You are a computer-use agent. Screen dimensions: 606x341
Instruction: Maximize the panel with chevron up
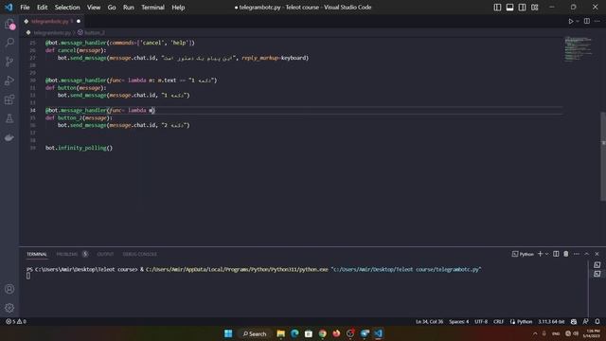[x=587, y=254]
